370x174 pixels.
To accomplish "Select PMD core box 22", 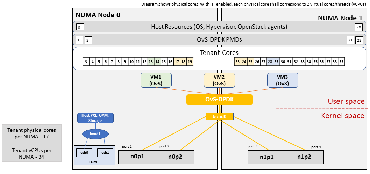I will pyautogui.click(x=359, y=40).
